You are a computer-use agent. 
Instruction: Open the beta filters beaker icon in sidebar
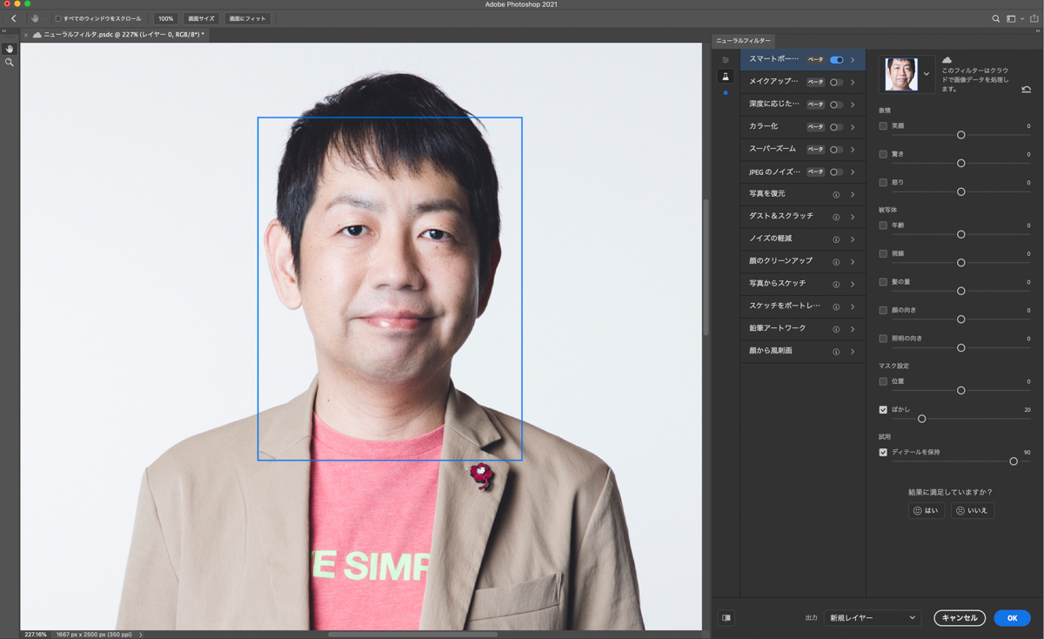726,77
